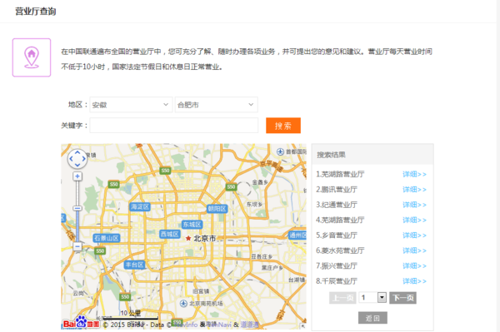
Task: Open details for 6.菱水苑营业厅
Action: click(414, 250)
